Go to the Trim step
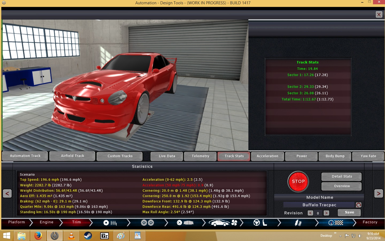Image resolution: width=385 pixels, height=241 pixels. 76,222
